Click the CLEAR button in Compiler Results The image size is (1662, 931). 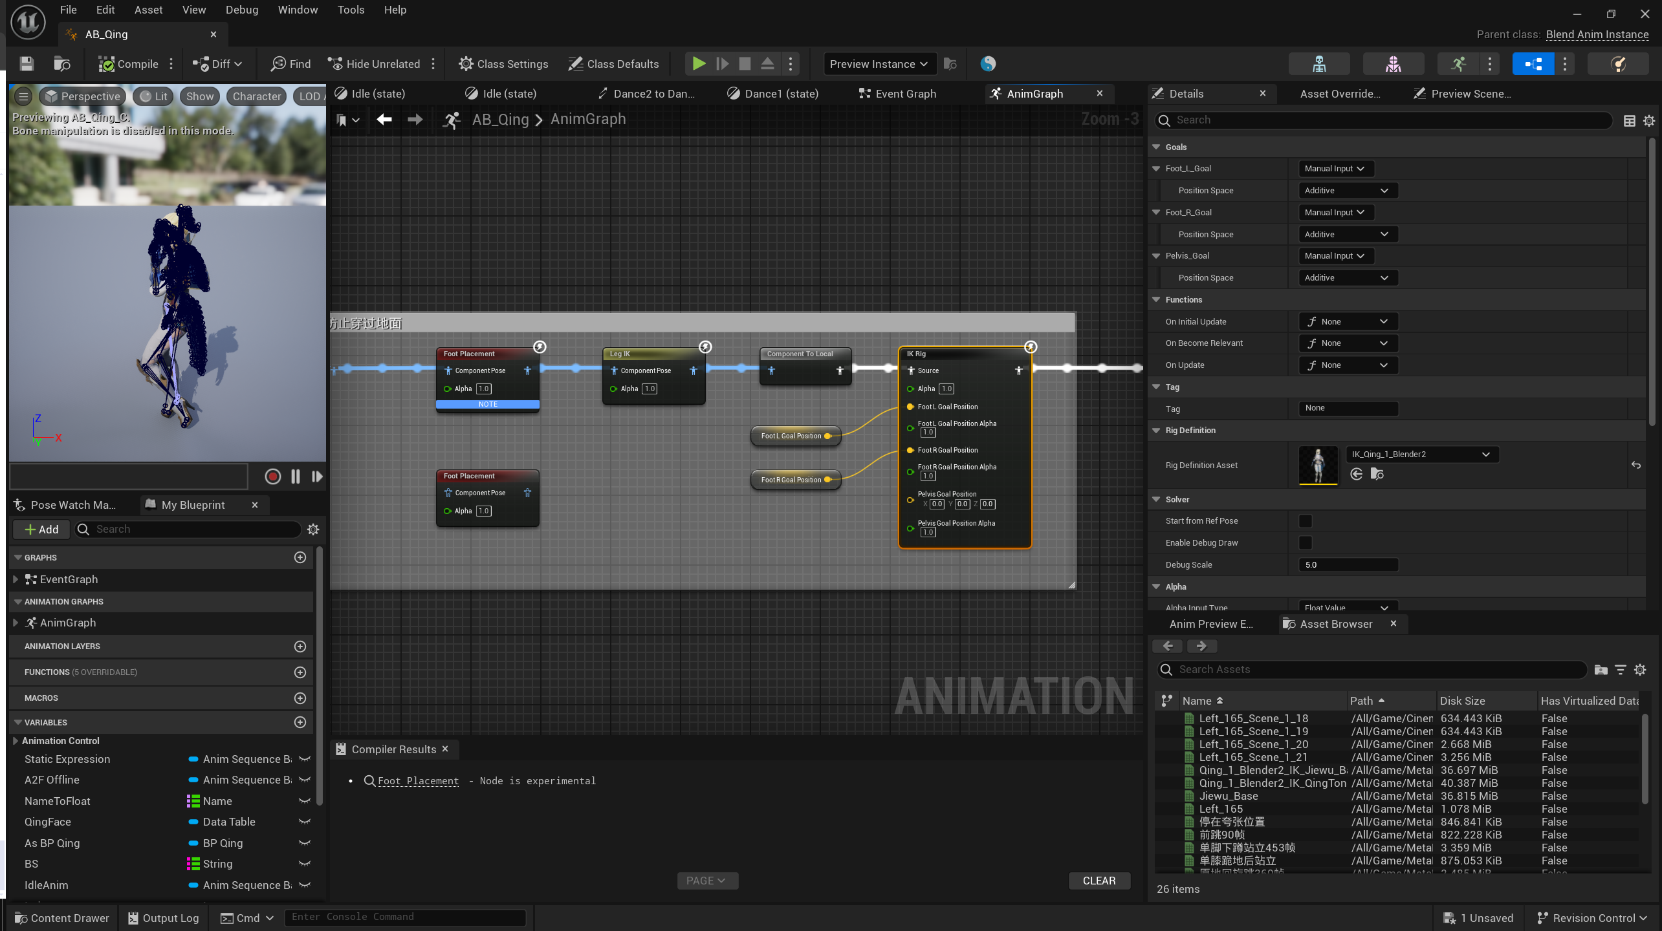[1099, 881]
